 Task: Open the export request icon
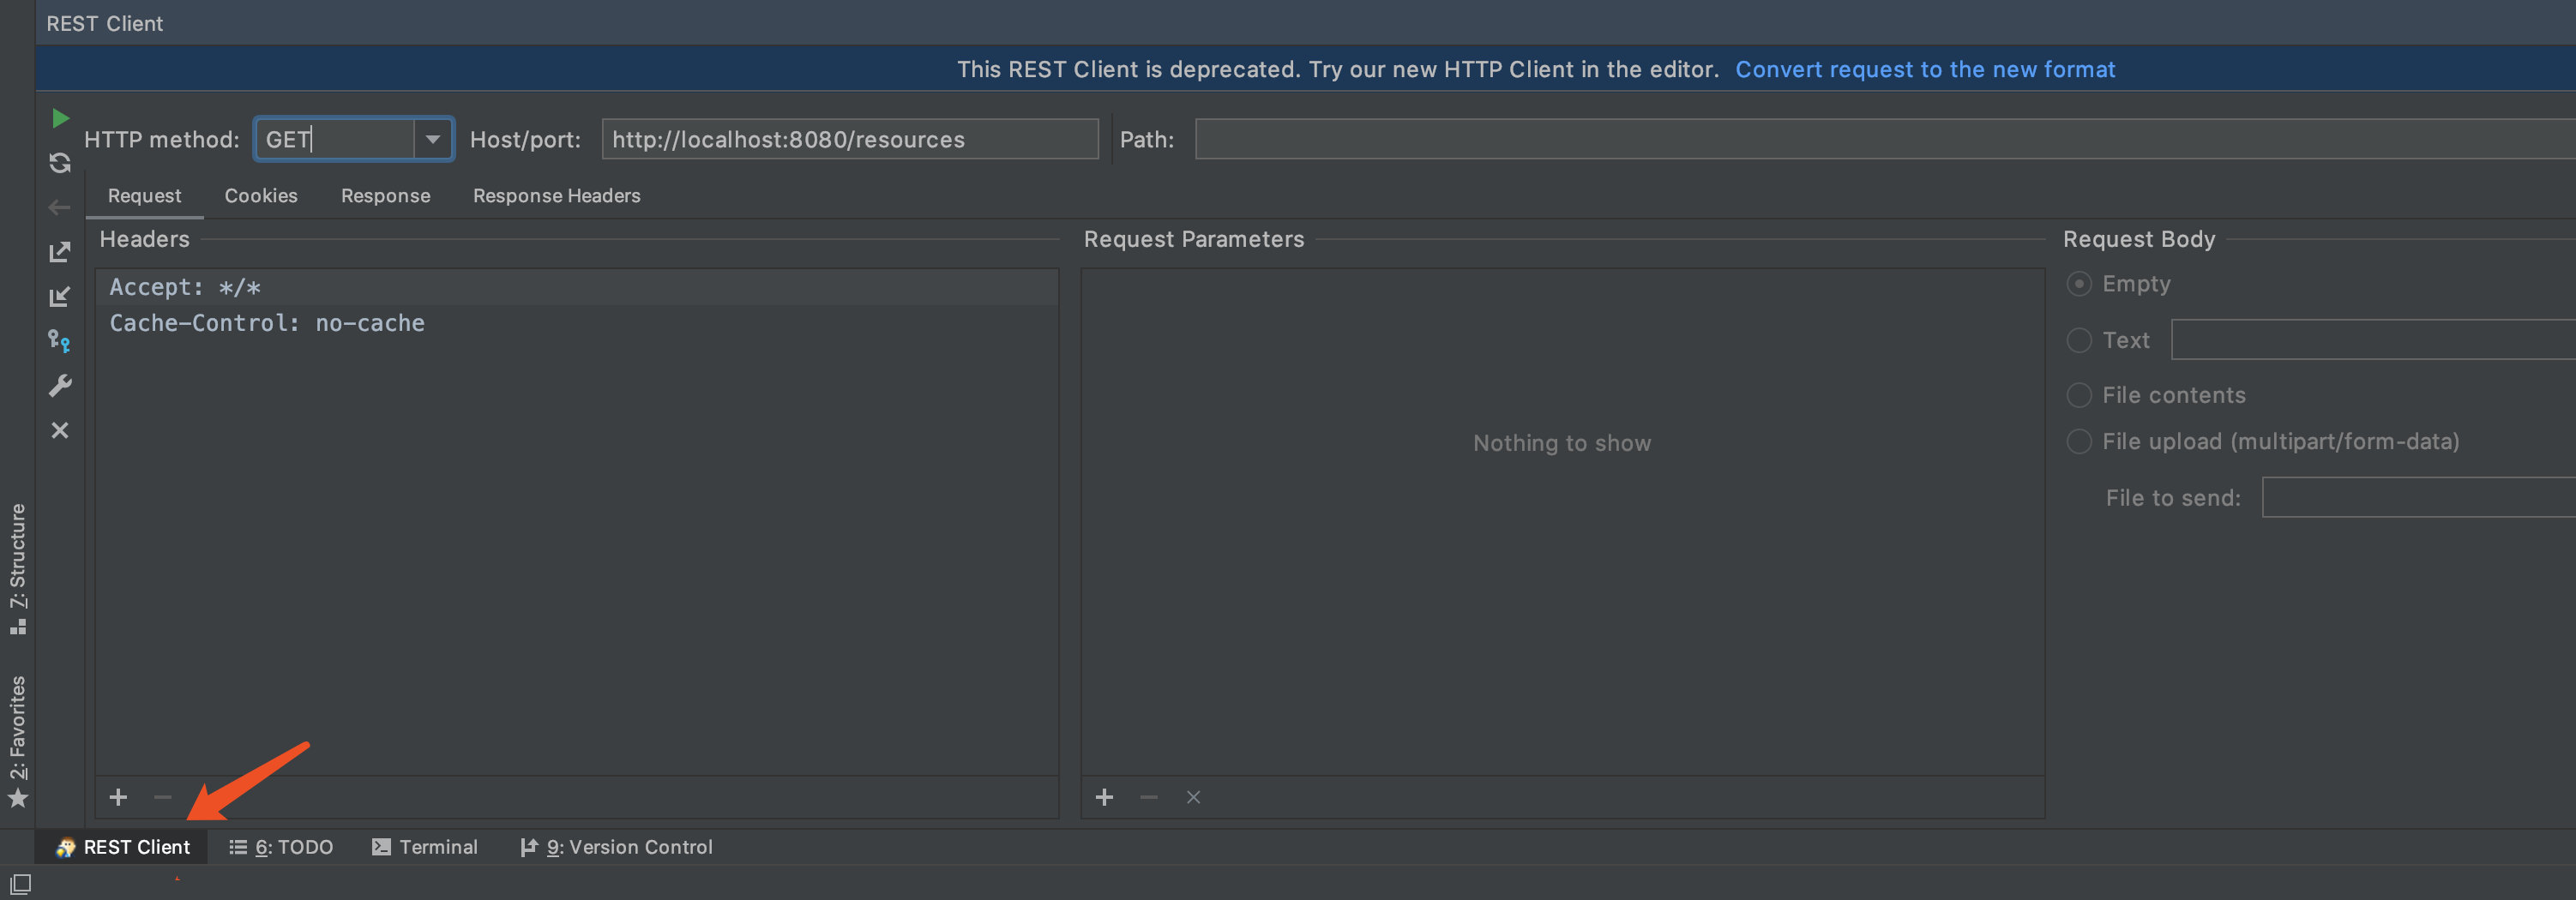60,252
